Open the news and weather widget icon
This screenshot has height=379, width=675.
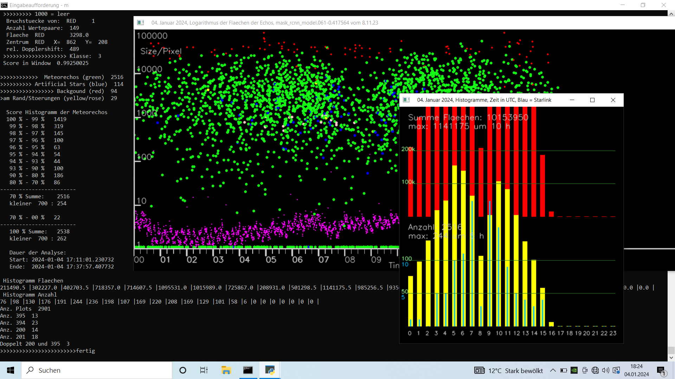pos(480,370)
